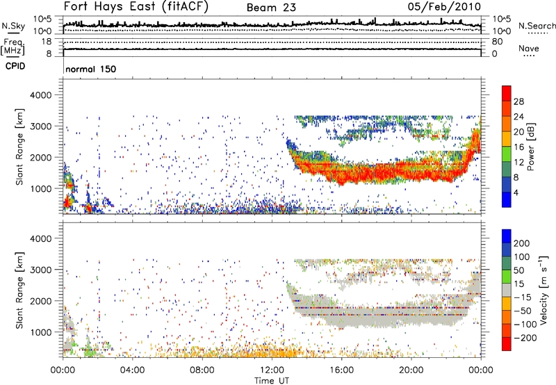
Task: Click the Power panel's "Slant Range [km]" label
Action: click(19, 147)
